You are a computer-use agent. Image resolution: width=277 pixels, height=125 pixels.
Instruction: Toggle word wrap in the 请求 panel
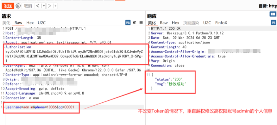128,23
